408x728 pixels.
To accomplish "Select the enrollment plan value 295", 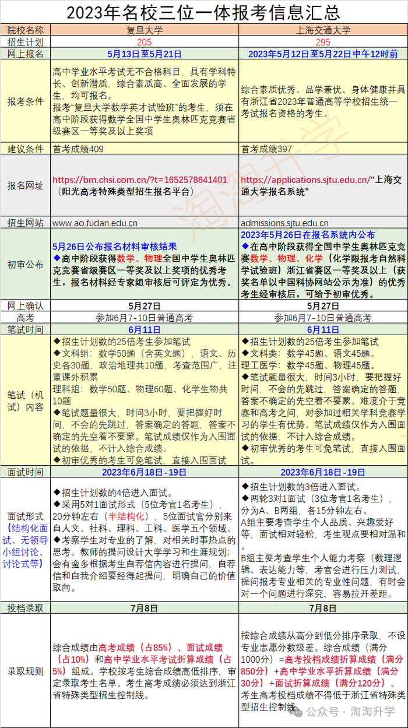I will (x=322, y=42).
